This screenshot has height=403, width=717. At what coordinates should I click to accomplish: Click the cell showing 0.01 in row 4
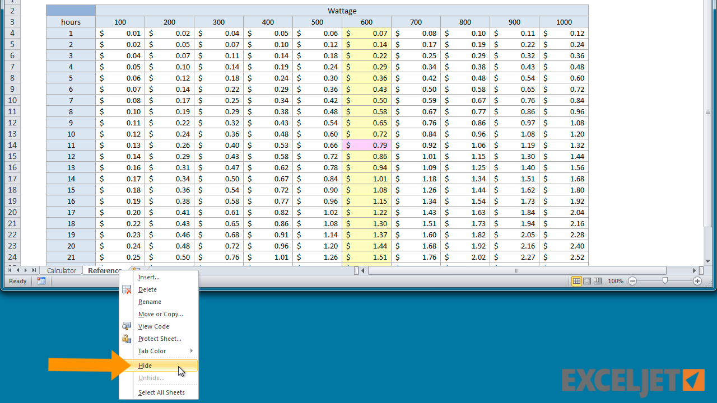(120, 33)
